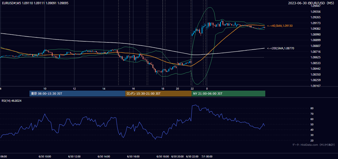Click the NY 21:00-06:00 JST session bar

tap(228, 94)
